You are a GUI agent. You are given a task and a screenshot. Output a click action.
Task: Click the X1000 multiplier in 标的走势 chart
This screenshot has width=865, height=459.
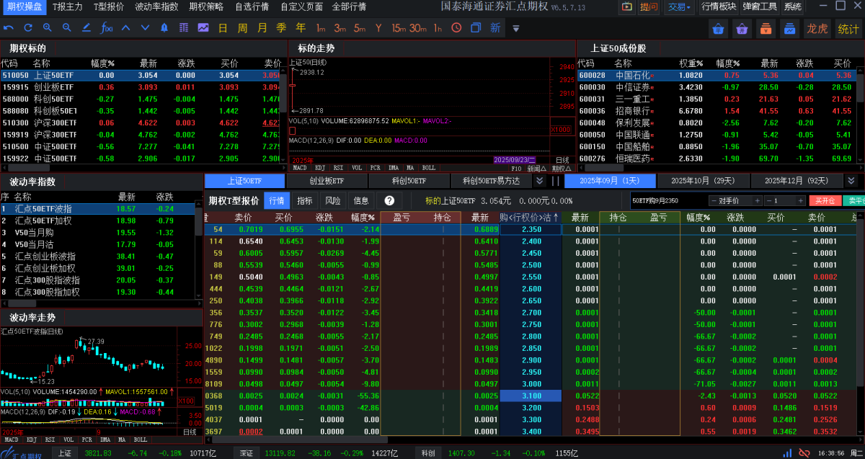point(561,130)
